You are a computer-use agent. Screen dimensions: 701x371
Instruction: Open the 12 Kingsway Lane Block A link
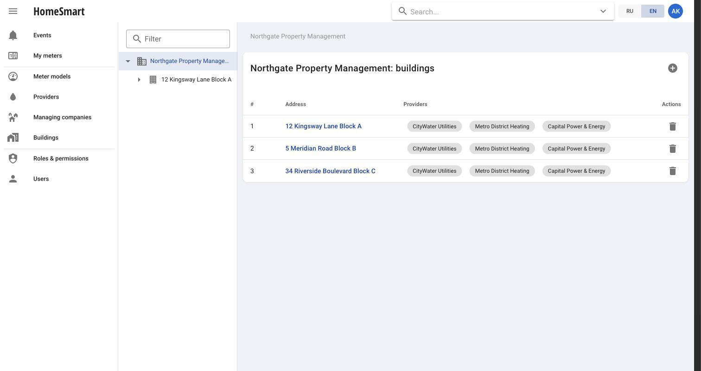point(324,126)
